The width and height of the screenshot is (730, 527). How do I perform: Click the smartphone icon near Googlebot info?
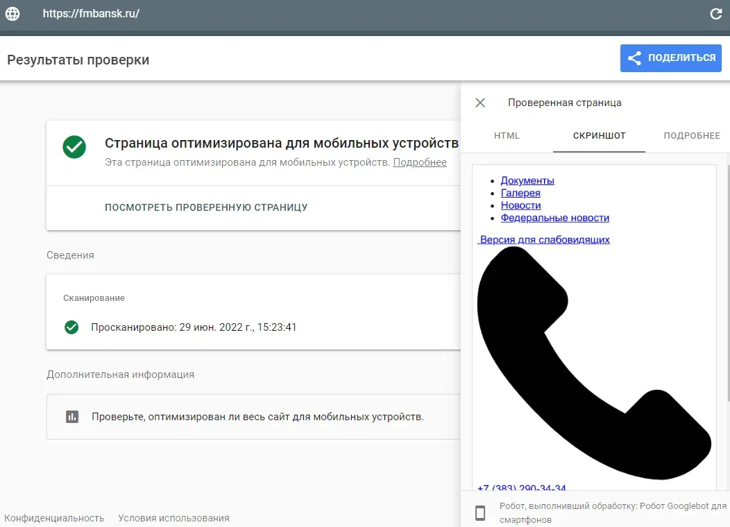(480, 513)
